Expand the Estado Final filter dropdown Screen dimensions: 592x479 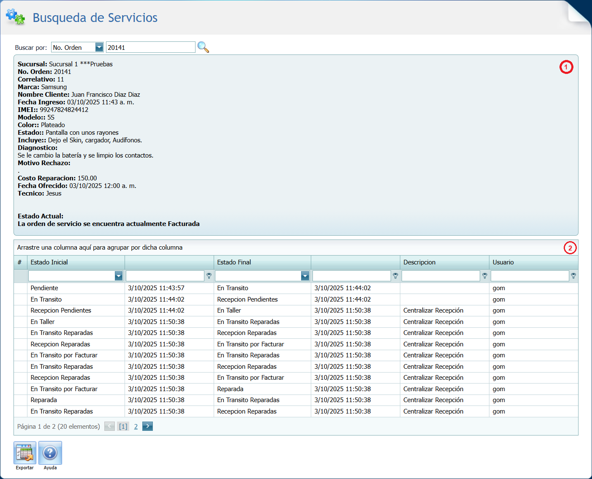[x=305, y=276]
